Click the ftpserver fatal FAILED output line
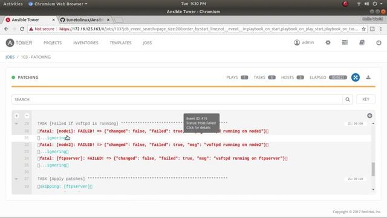This screenshot has height=218, width=387. tap(163, 158)
